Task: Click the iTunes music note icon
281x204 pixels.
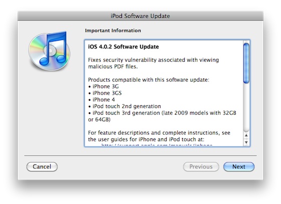Action: 49,51
